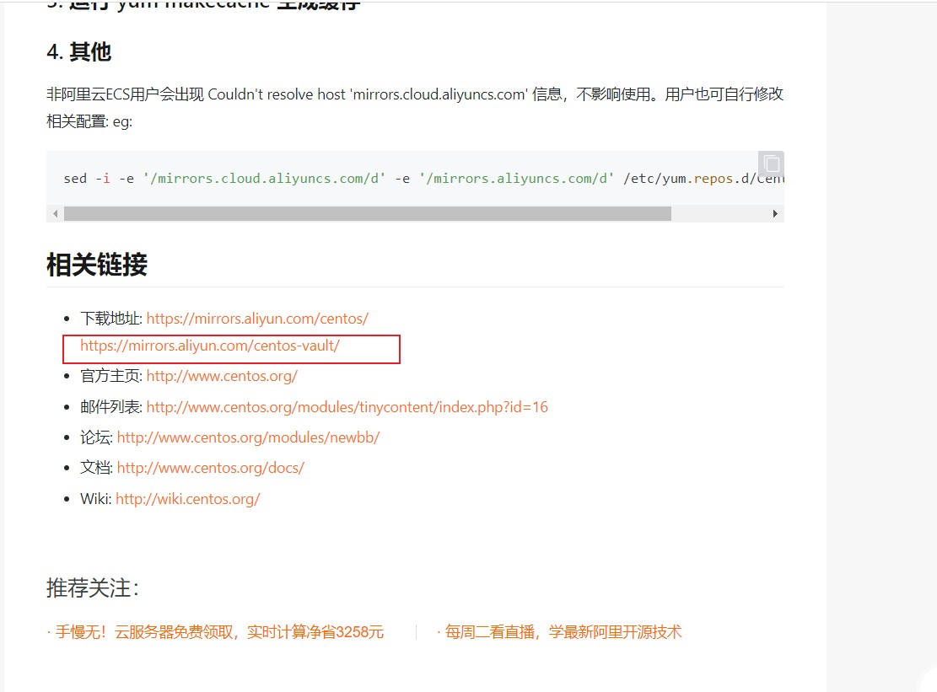Image resolution: width=937 pixels, height=692 pixels.
Task: Click the right arrow of horizontal scrollbar
Action: point(775,213)
